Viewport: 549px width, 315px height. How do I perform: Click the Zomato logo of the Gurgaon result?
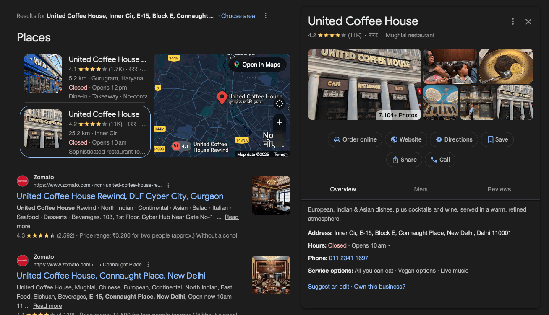coord(23,181)
